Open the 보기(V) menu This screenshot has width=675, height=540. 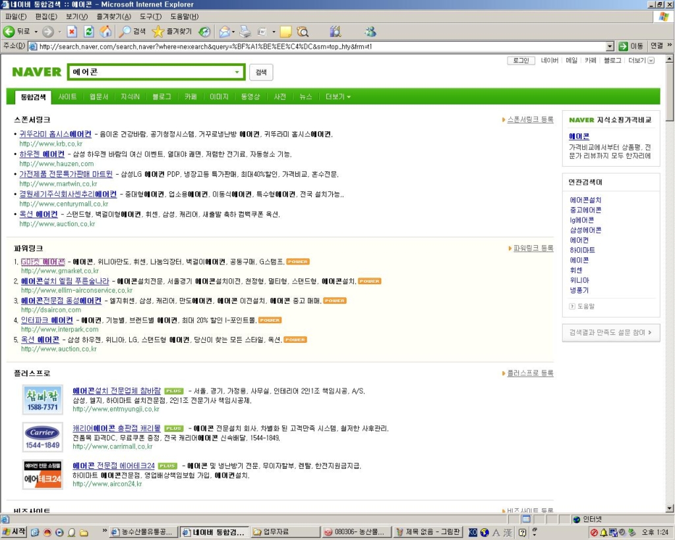[x=76, y=16]
